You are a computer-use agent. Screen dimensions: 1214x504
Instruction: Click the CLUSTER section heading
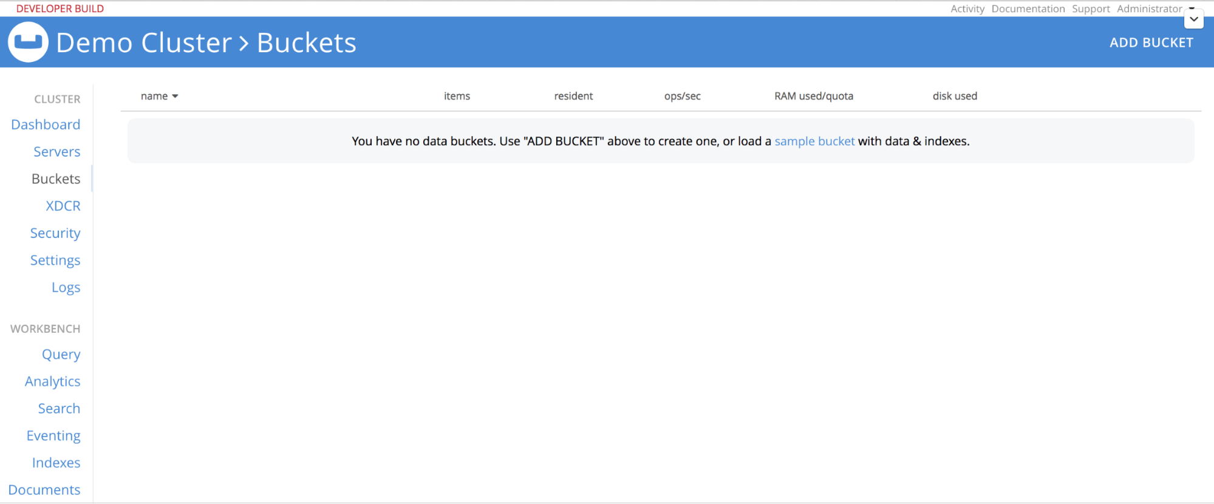tap(57, 99)
